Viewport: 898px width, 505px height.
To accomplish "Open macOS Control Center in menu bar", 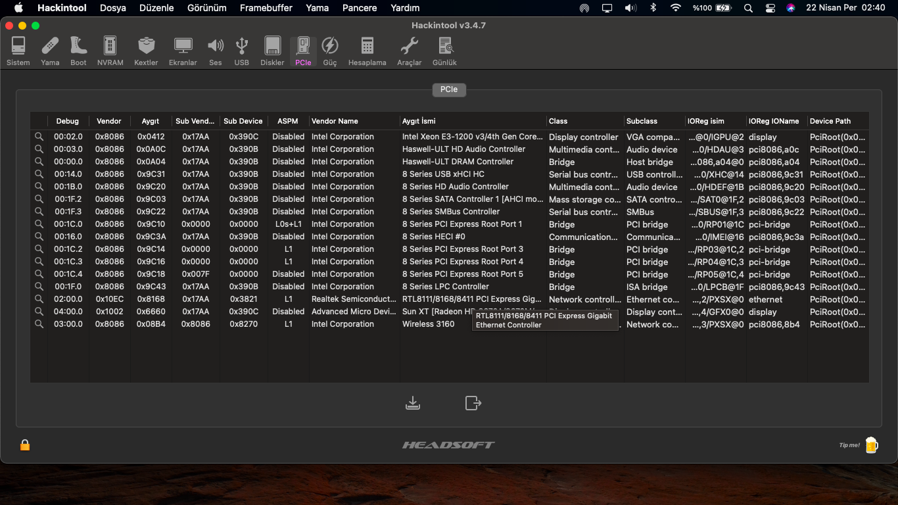I will (x=770, y=8).
